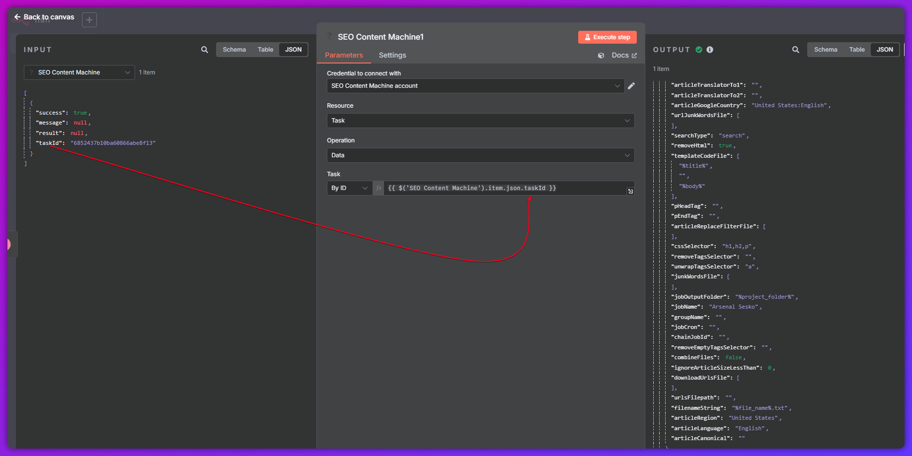The height and width of the screenshot is (456, 912).
Task: Open the Settings tab
Action: (392, 56)
